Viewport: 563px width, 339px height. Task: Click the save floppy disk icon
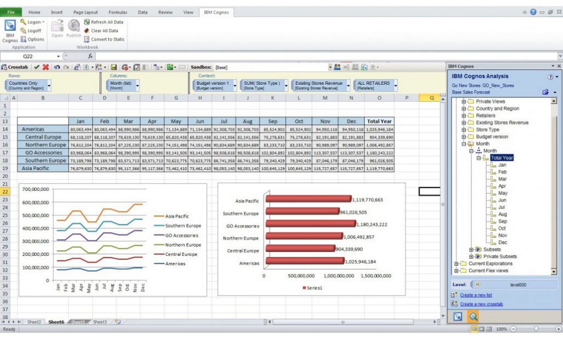[x=113, y=67]
